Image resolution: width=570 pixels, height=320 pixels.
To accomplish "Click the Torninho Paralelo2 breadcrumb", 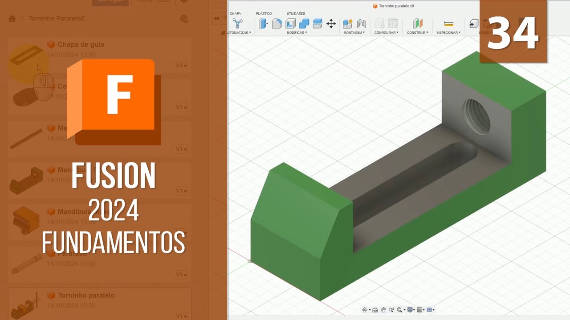I will point(56,18).
